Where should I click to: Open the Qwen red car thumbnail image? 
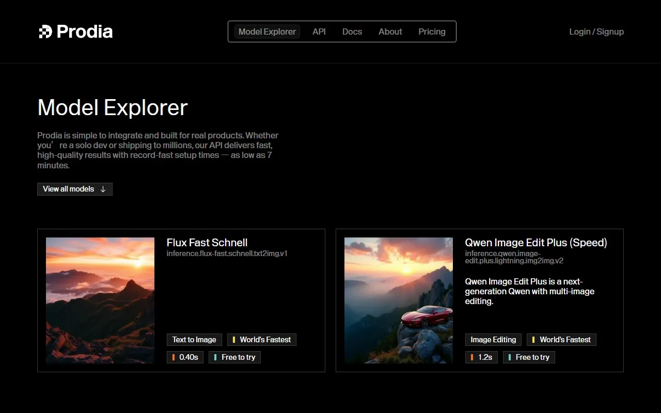pos(399,300)
